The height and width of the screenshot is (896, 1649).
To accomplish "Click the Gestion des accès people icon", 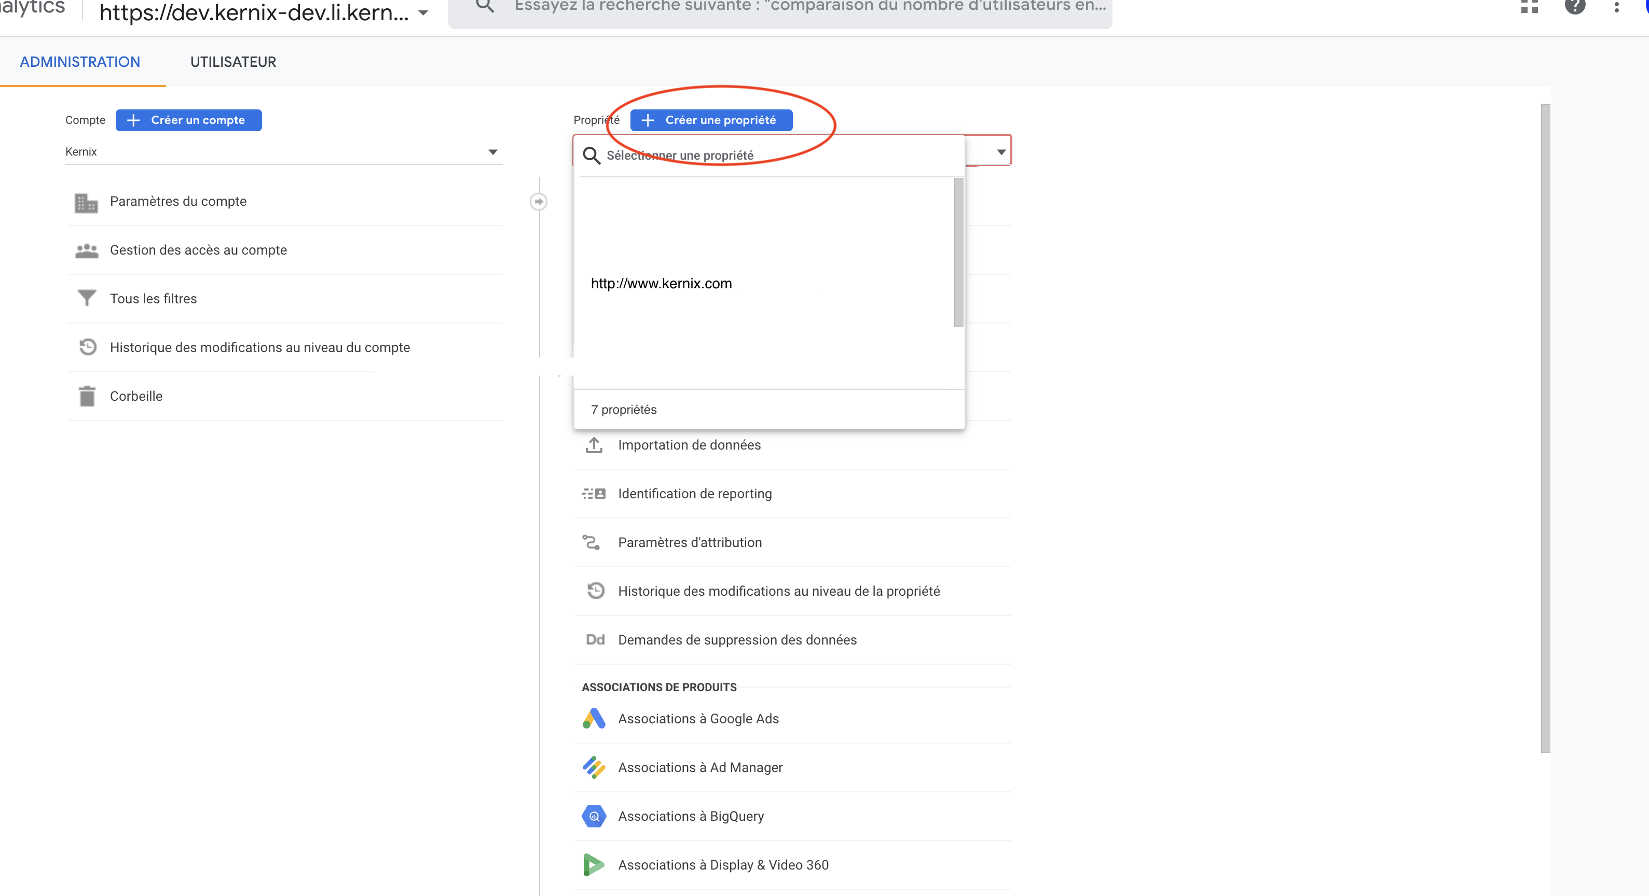I will 87,250.
